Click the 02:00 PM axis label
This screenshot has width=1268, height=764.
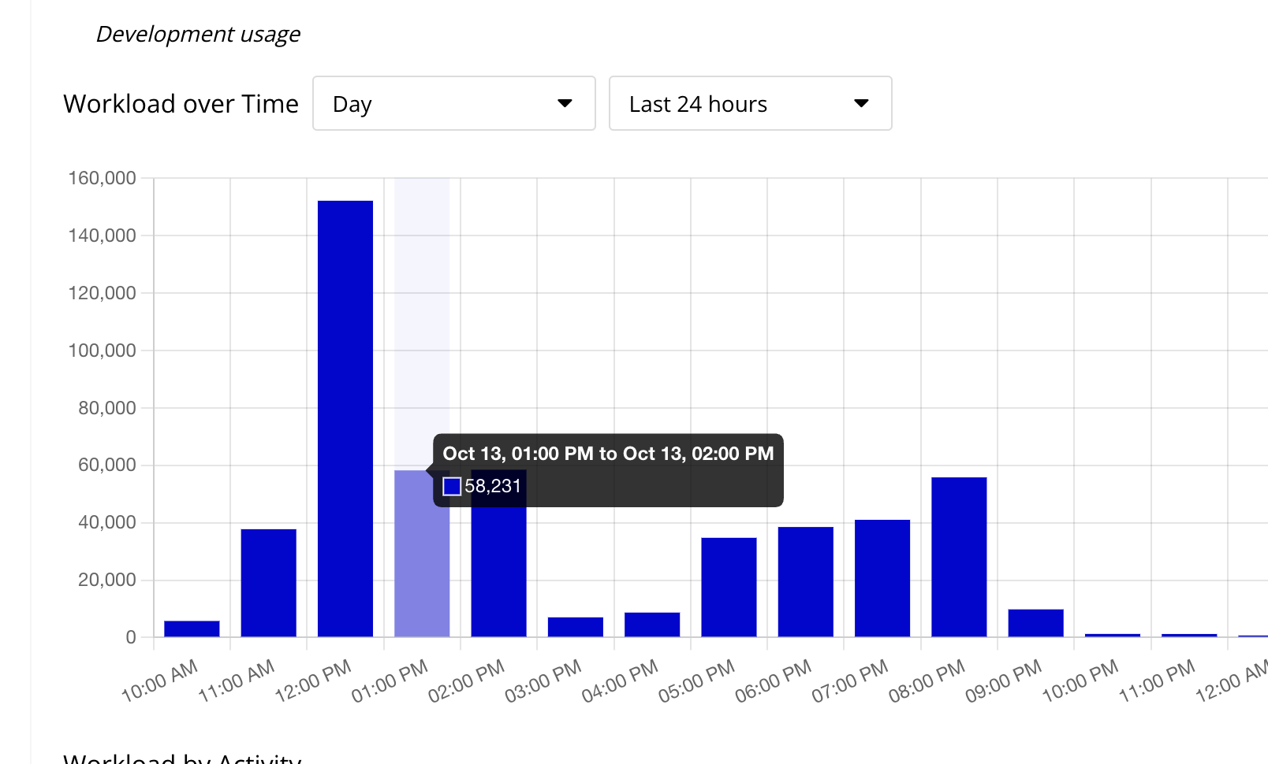[466, 681]
